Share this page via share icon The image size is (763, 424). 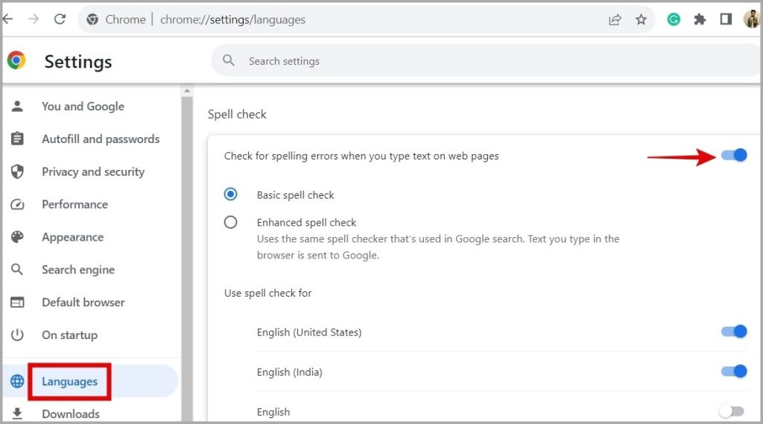pos(615,19)
